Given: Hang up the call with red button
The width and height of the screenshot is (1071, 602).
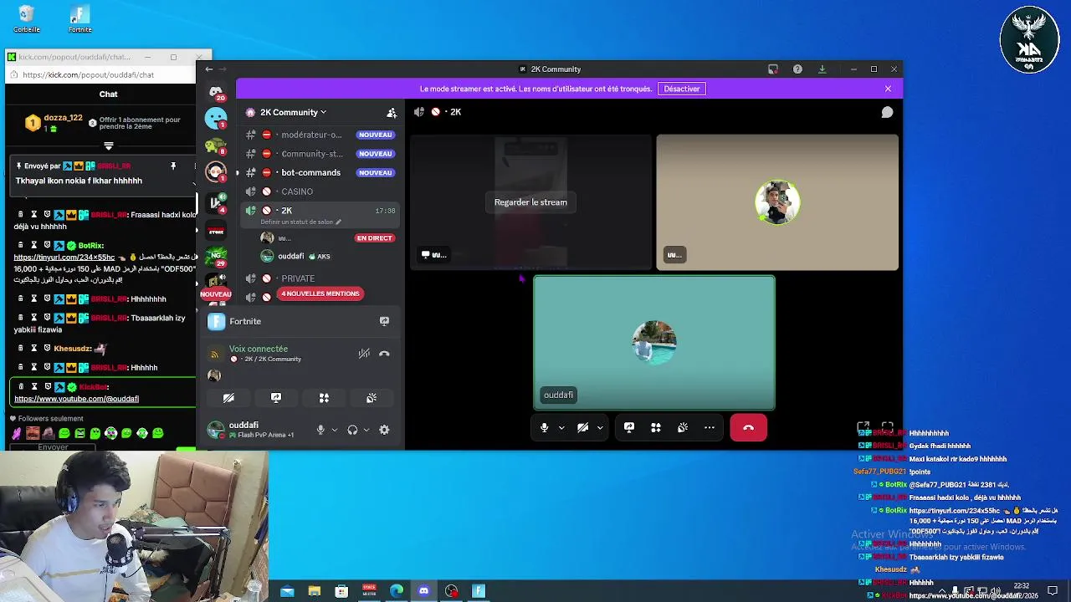Looking at the screenshot, I should (748, 427).
